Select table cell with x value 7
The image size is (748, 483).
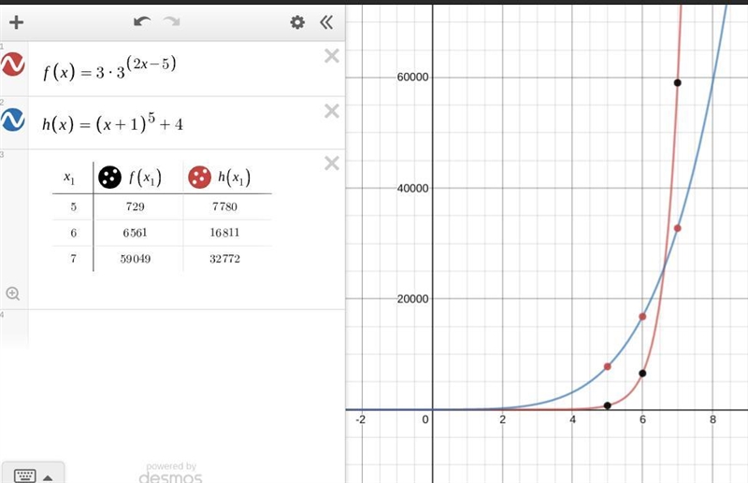pyautogui.click(x=73, y=259)
